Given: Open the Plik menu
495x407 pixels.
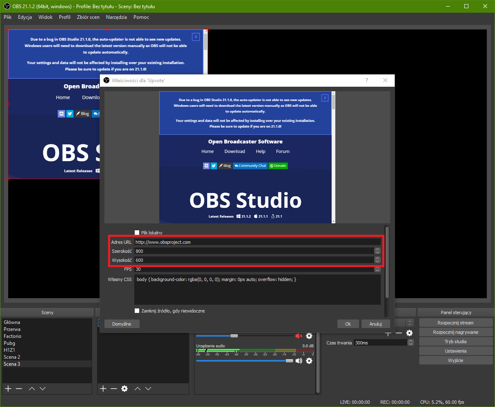Looking at the screenshot, I should point(8,17).
